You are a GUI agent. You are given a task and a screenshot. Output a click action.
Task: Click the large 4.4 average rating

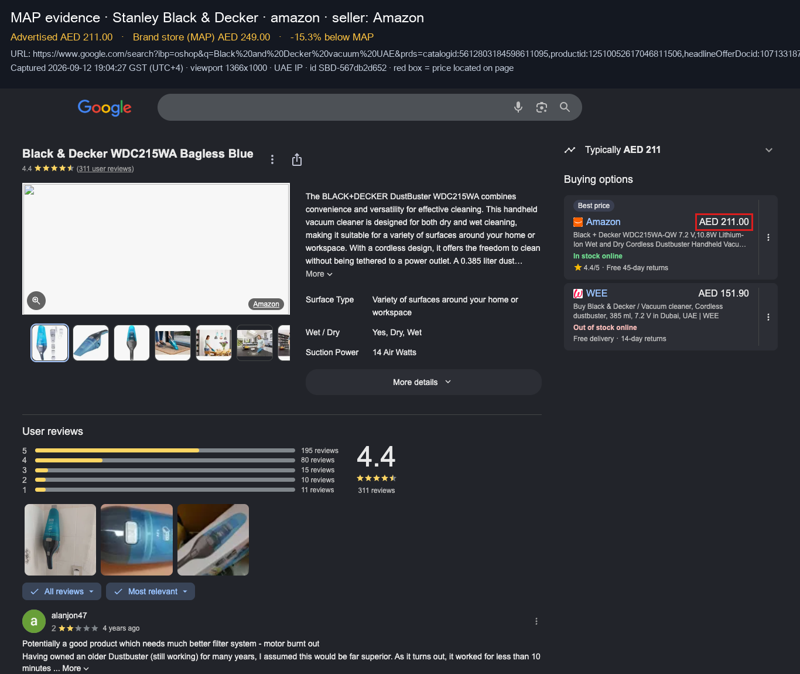(376, 457)
